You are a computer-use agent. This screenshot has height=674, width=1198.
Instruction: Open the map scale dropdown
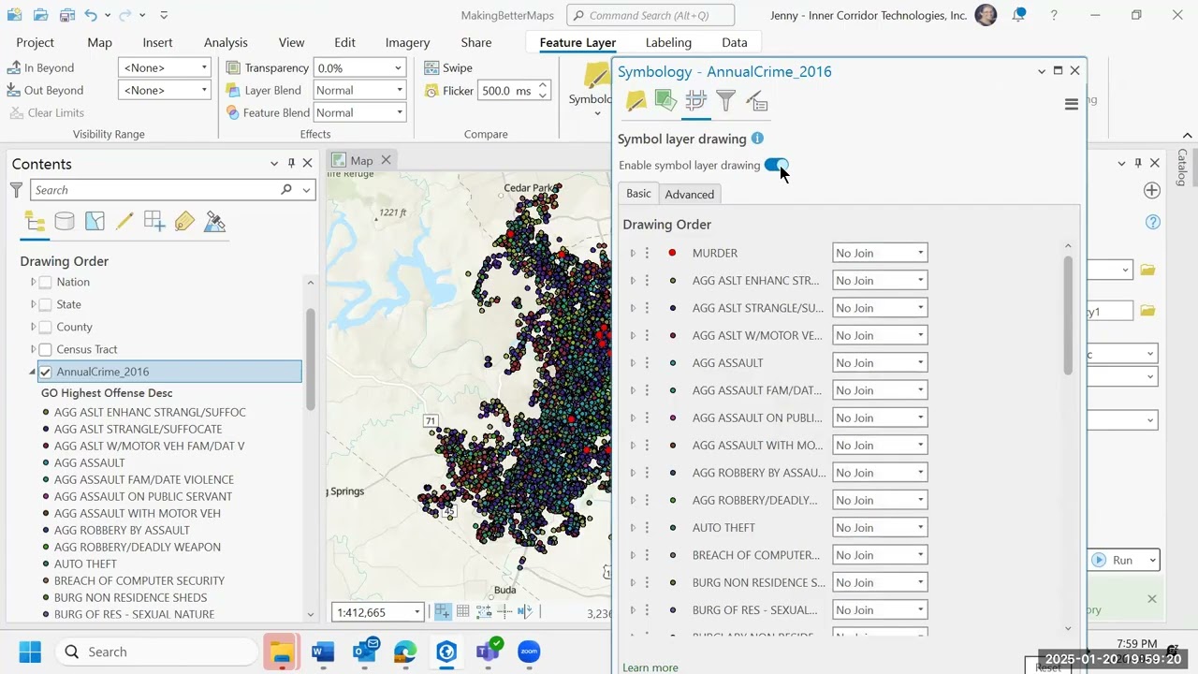(x=416, y=612)
